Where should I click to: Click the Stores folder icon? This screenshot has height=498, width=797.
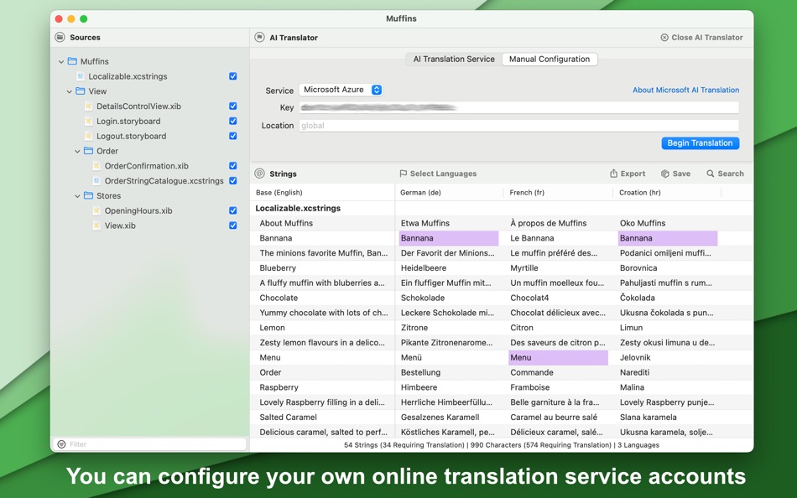coord(88,195)
